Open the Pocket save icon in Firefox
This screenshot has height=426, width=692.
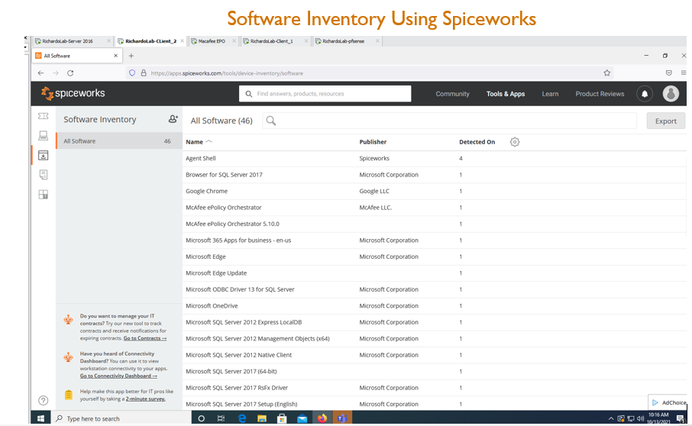click(668, 73)
